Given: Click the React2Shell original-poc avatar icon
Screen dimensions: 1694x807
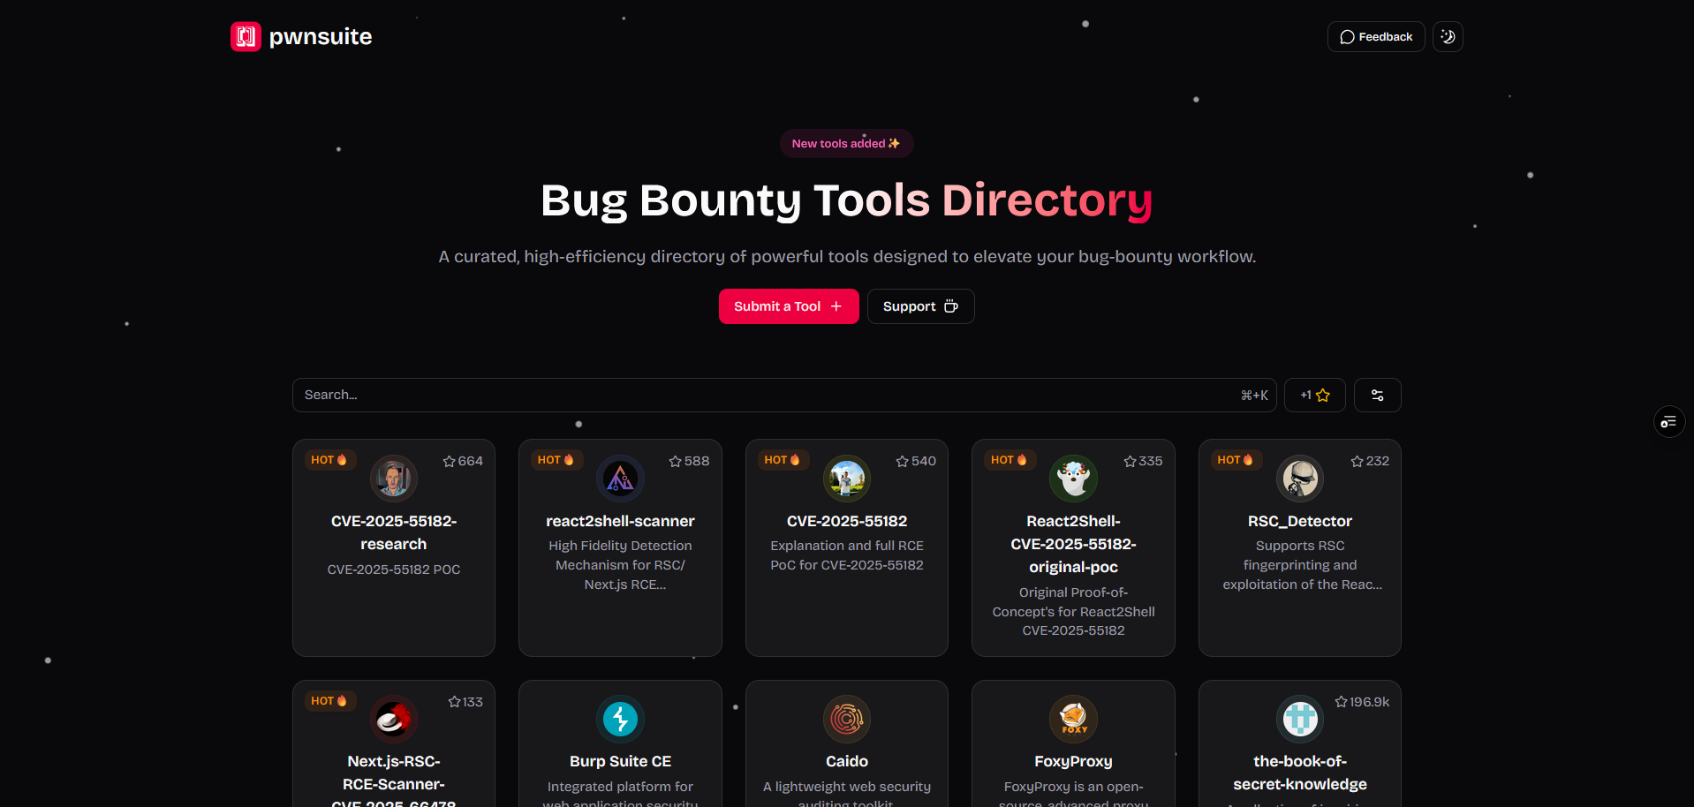Looking at the screenshot, I should point(1073,479).
